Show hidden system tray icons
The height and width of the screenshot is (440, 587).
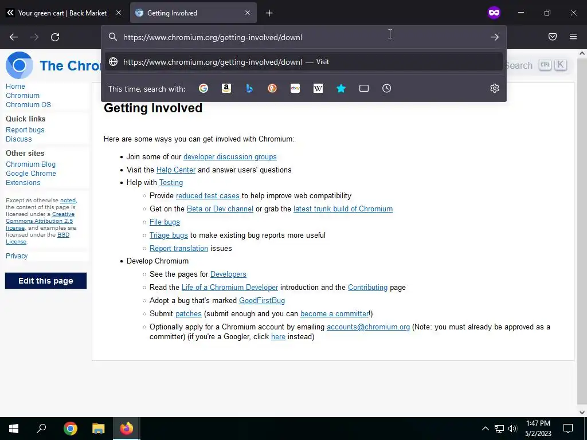[x=485, y=429]
